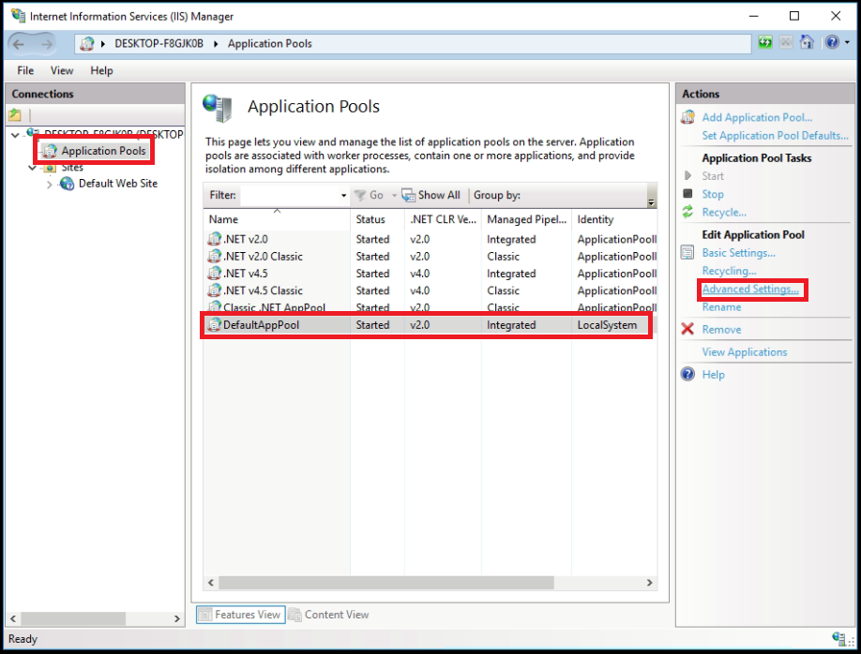Click the server icon in address bar
Viewport: 861px width, 654px height.
coord(87,44)
